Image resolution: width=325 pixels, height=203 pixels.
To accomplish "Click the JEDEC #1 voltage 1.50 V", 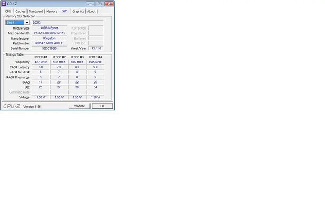I will point(41,97).
